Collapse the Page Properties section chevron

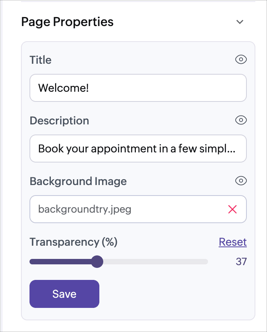(240, 22)
